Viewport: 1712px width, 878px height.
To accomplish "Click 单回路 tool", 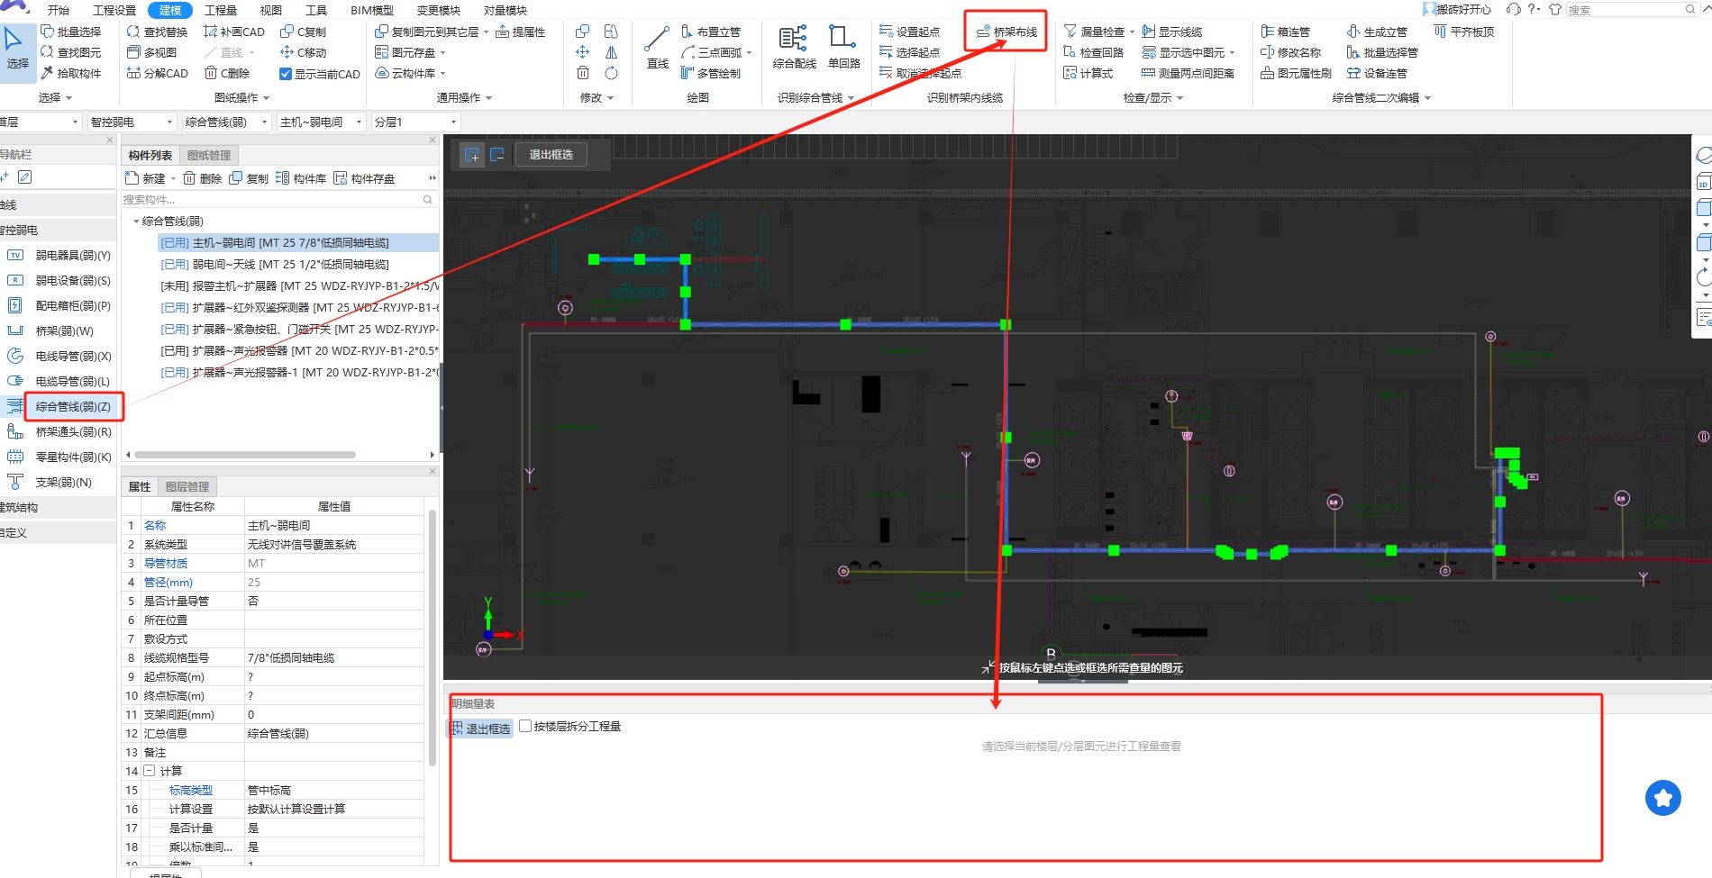I will (843, 47).
